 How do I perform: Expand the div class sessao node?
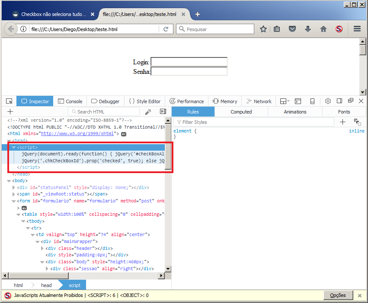(47, 268)
